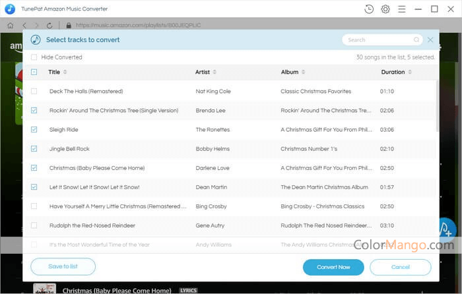Toggle the select-all header checkbox
The width and height of the screenshot is (462, 294).
point(34,72)
